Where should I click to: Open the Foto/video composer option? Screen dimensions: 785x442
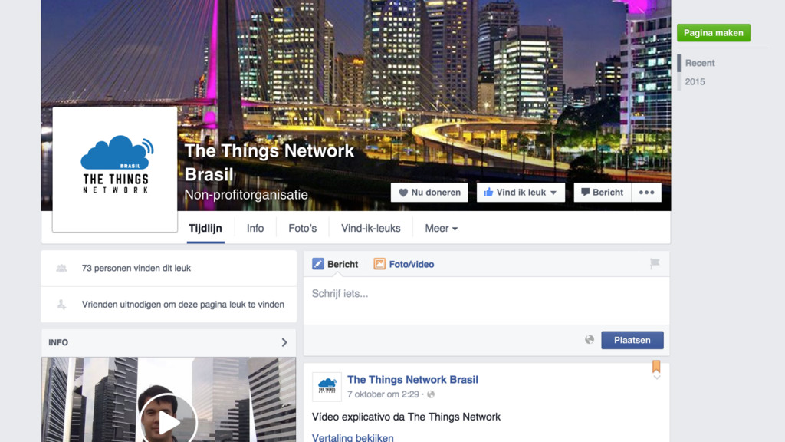pos(404,264)
